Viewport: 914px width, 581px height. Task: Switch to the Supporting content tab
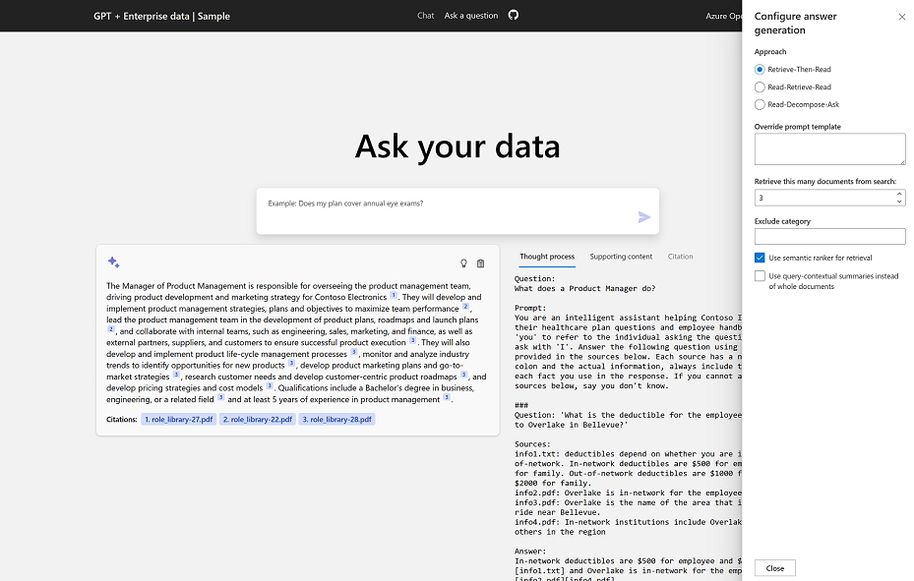tap(621, 257)
